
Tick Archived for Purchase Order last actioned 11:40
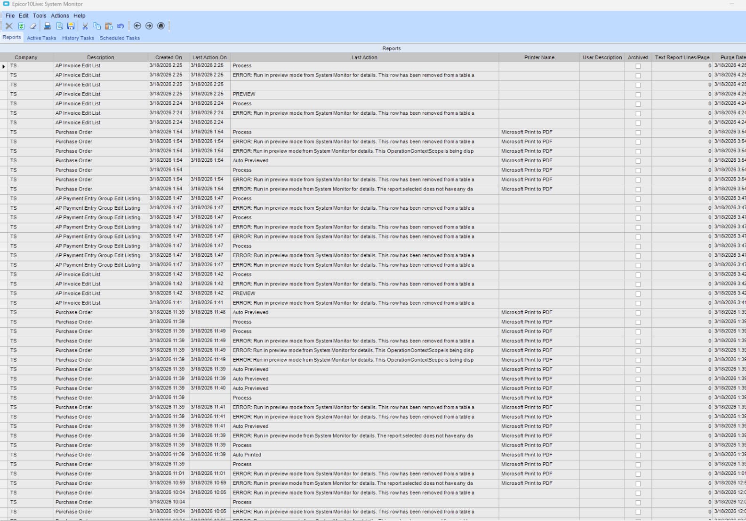click(x=638, y=388)
